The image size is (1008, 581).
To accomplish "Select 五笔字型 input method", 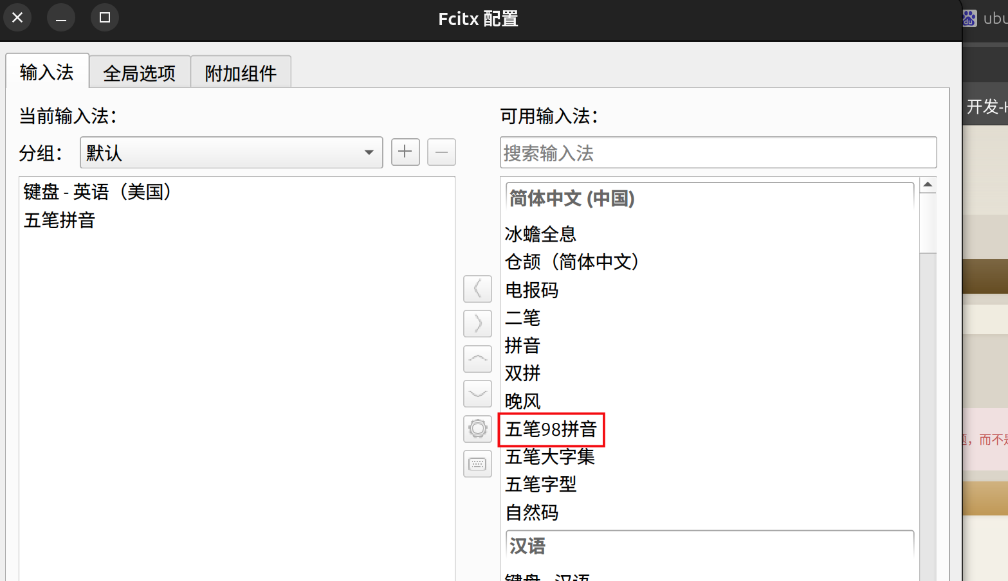I will (710, 484).
